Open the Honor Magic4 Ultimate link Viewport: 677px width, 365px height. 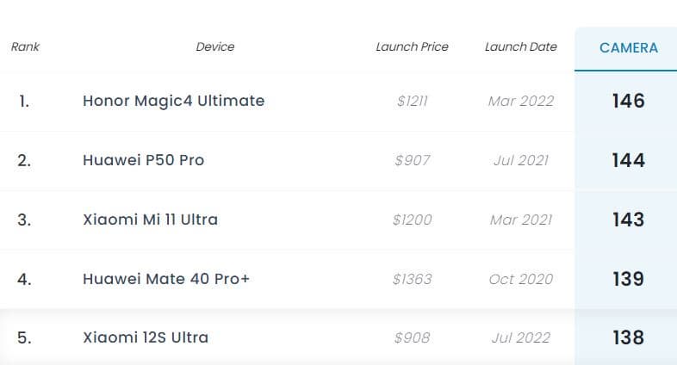pyautogui.click(x=173, y=101)
